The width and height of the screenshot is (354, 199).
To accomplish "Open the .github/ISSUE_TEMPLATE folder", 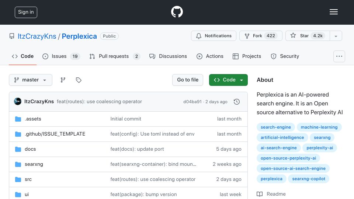I will click(x=55, y=134).
